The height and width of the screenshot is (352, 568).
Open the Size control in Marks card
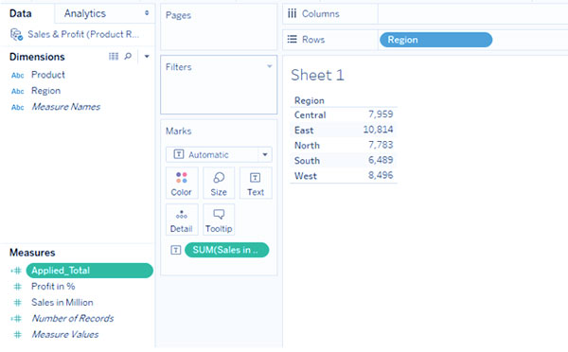219,183
